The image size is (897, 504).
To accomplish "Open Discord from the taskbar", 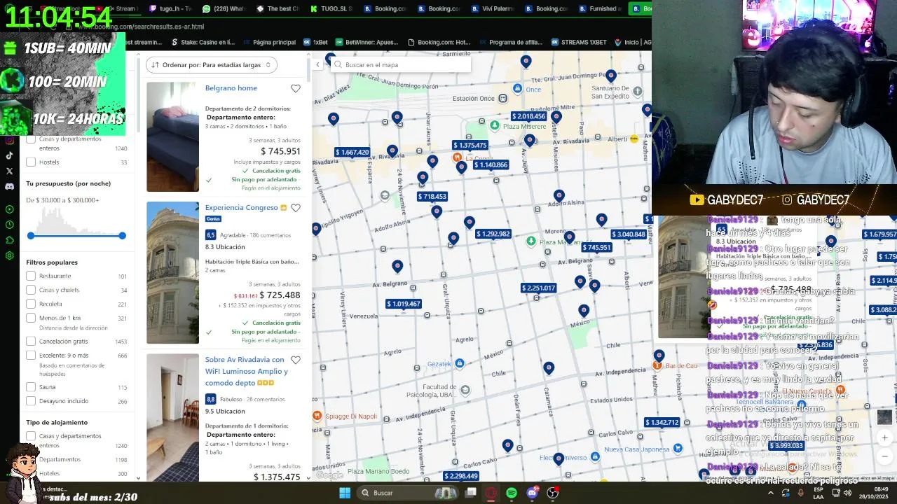I will 533,493.
